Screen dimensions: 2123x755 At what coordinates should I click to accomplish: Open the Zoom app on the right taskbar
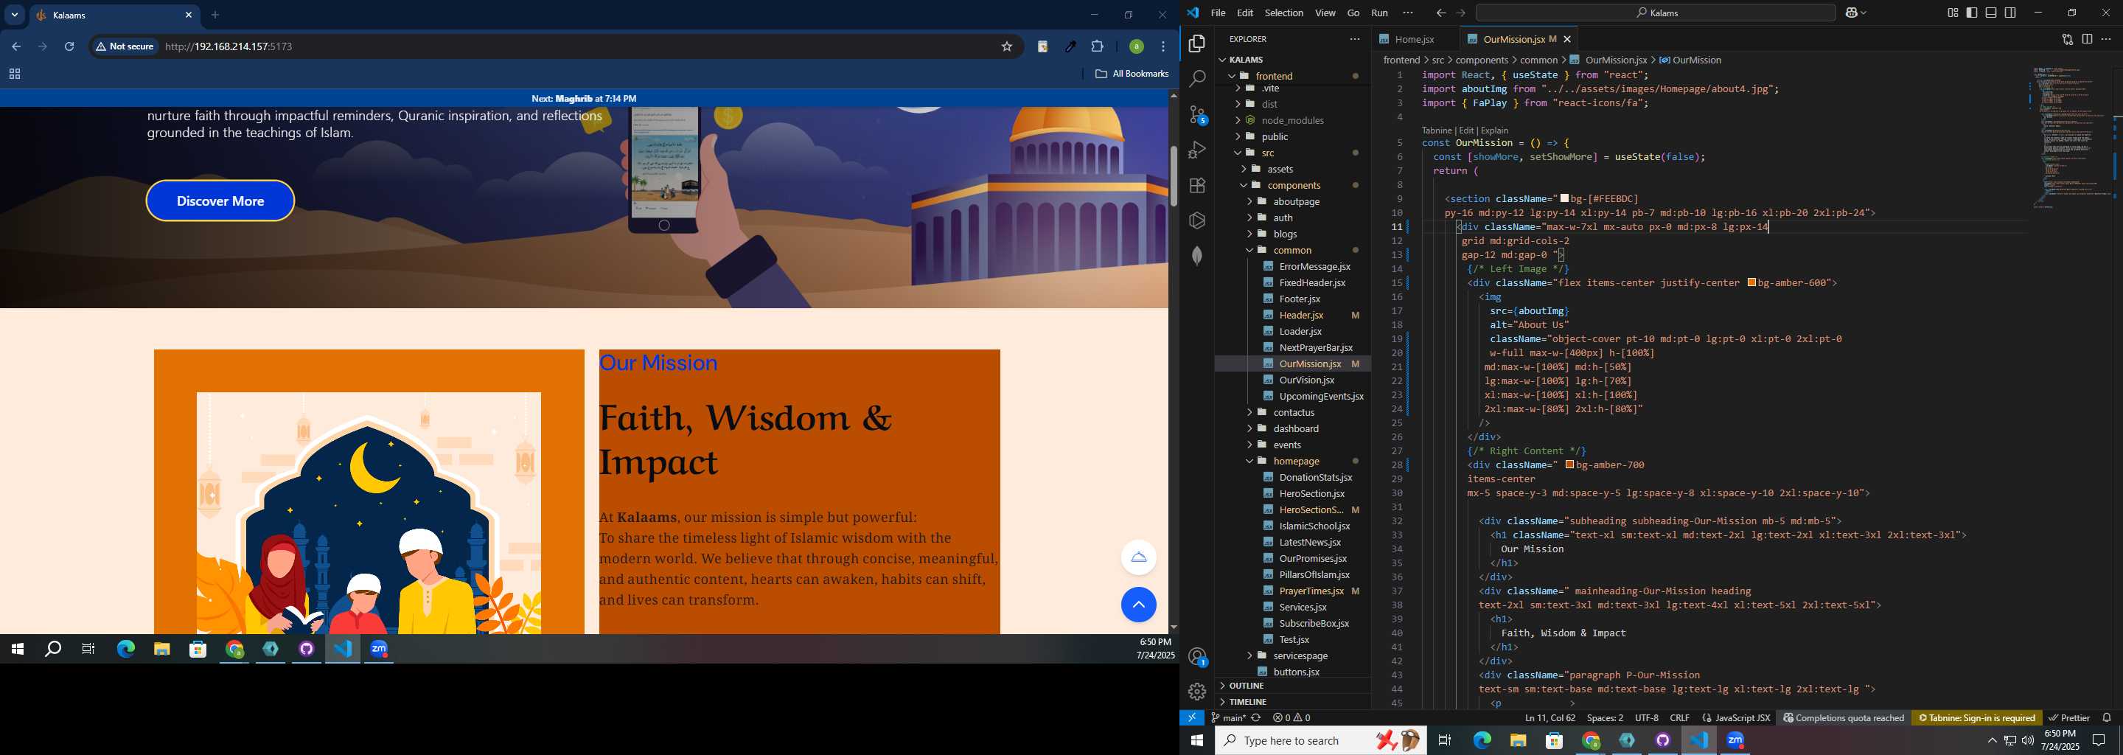click(x=1735, y=741)
